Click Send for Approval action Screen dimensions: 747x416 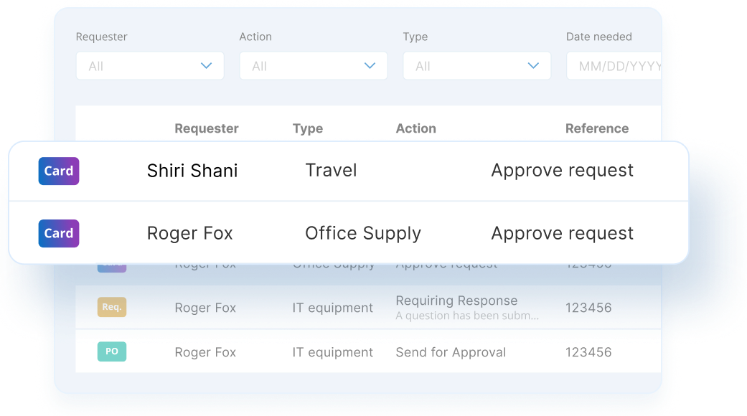pos(451,352)
